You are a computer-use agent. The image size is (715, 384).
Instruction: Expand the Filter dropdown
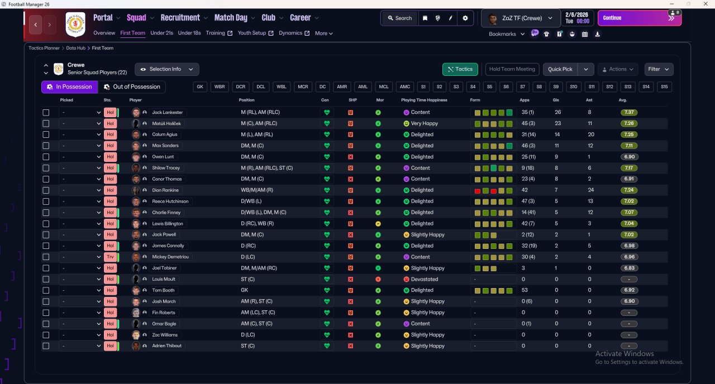point(659,69)
